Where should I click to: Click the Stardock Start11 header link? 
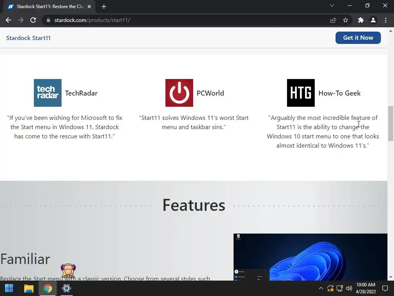[28, 38]
